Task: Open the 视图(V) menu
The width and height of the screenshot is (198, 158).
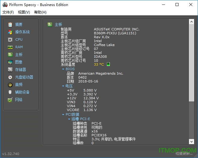Action: [24, 12]
